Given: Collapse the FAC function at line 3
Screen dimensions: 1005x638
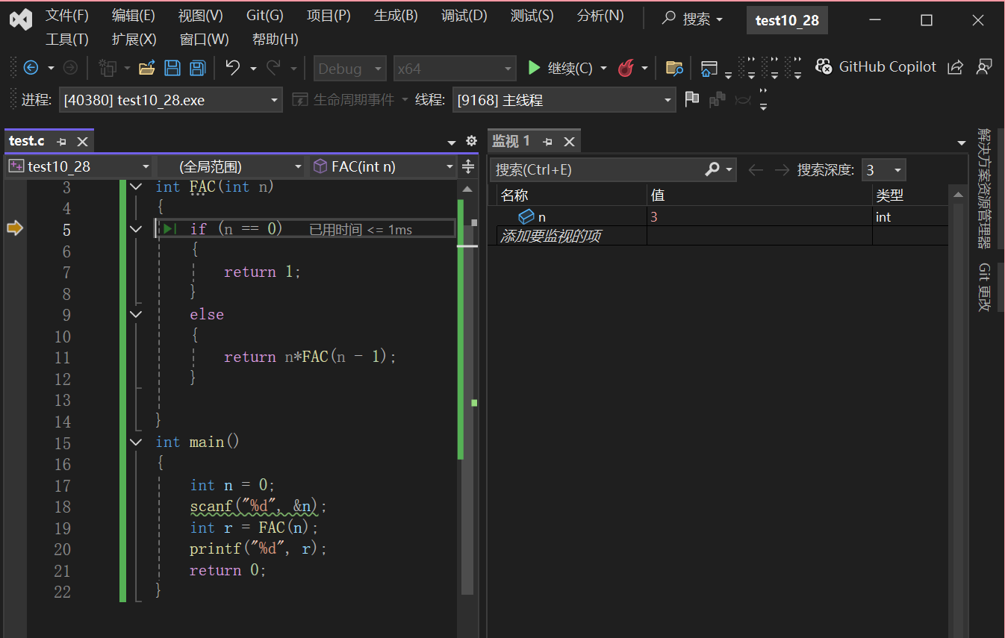Looking at the screenshot, I should coord(136,187).
